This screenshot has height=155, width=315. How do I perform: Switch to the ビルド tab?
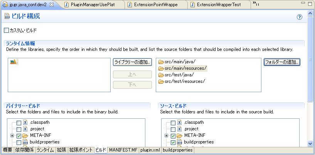pos(101,150)
